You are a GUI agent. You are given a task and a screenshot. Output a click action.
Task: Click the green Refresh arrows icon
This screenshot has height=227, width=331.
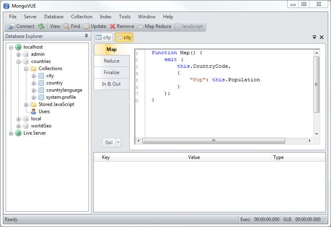click(41, 26)
